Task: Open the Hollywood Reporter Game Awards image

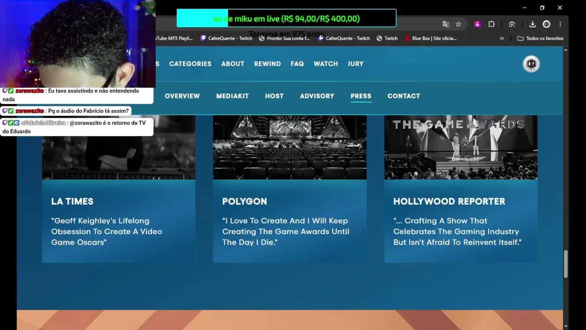Action: click(461, 147)
